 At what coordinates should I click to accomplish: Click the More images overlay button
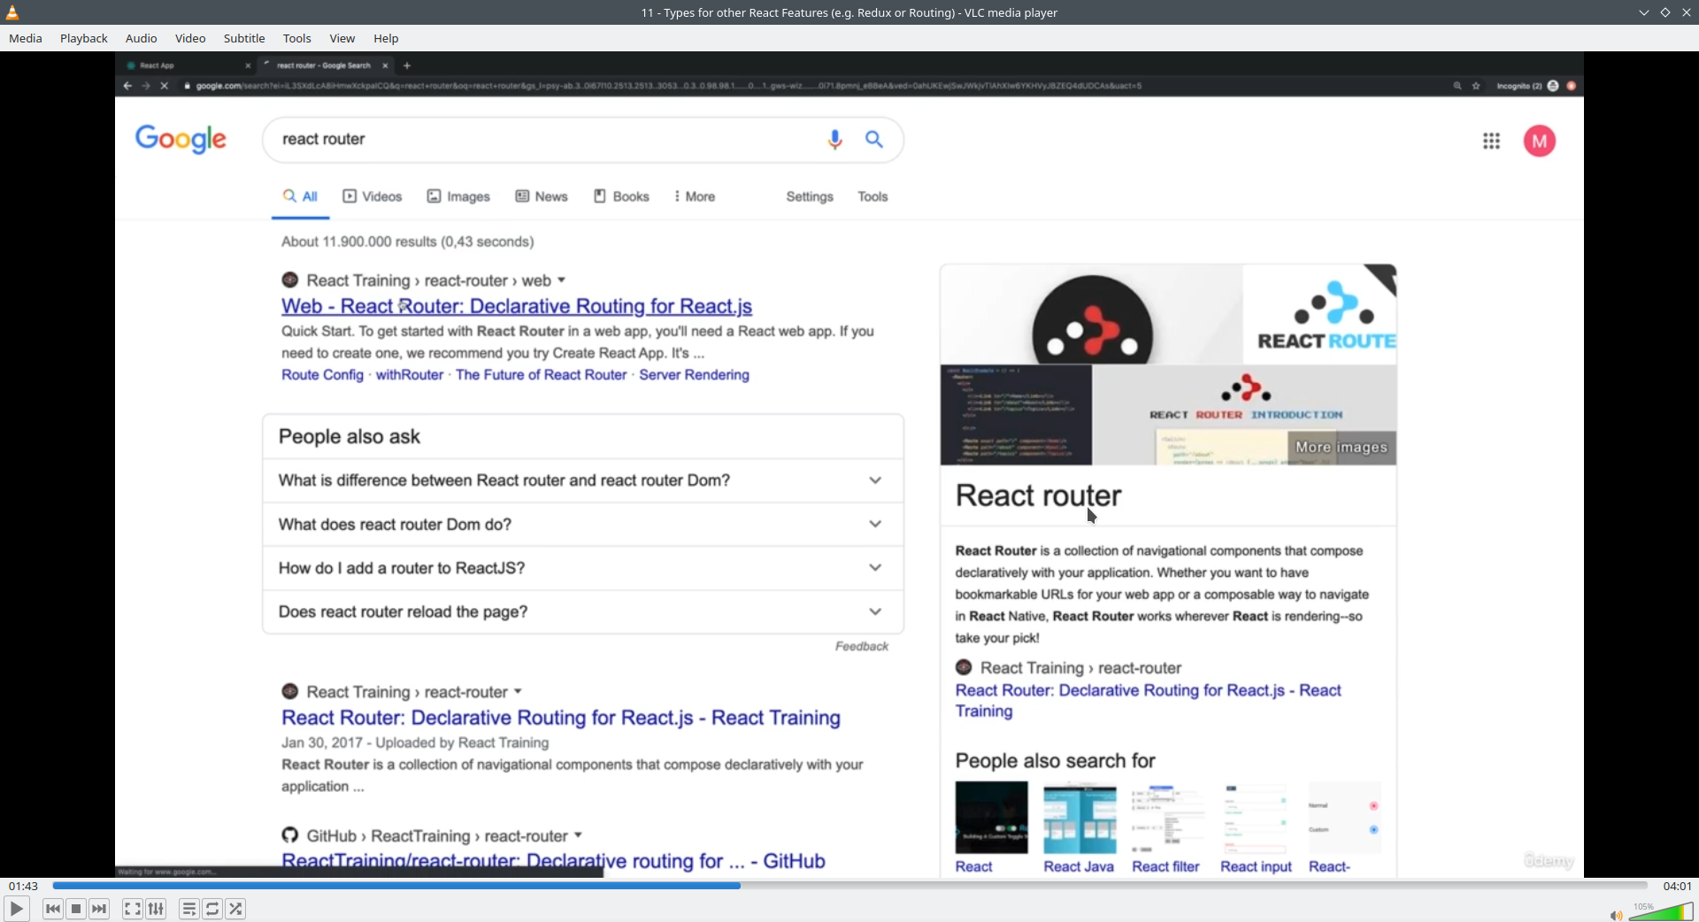(1342, 448)
